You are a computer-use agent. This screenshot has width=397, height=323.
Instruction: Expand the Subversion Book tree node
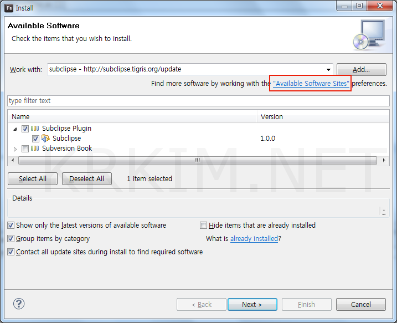[x=15, y=149]
